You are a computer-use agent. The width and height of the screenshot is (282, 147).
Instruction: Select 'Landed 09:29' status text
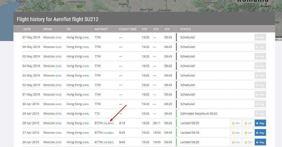[189, 123]
